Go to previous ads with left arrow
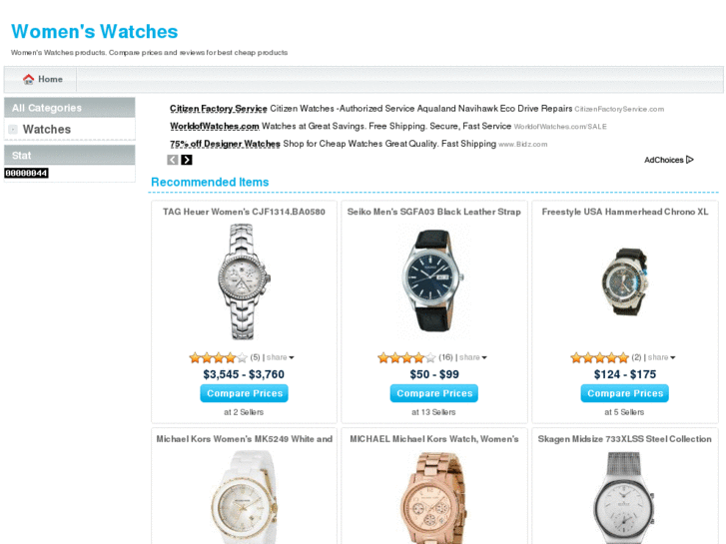The image size is (726, 544). click(173, 160)
